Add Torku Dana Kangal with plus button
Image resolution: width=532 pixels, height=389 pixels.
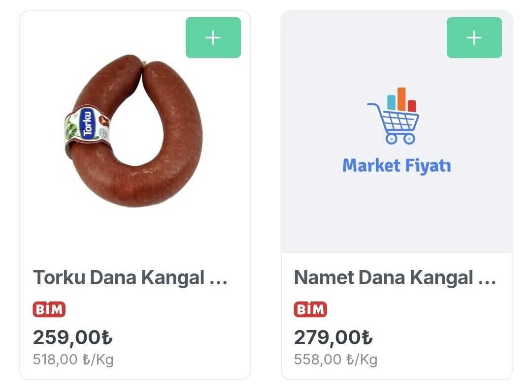pos(213,38)
